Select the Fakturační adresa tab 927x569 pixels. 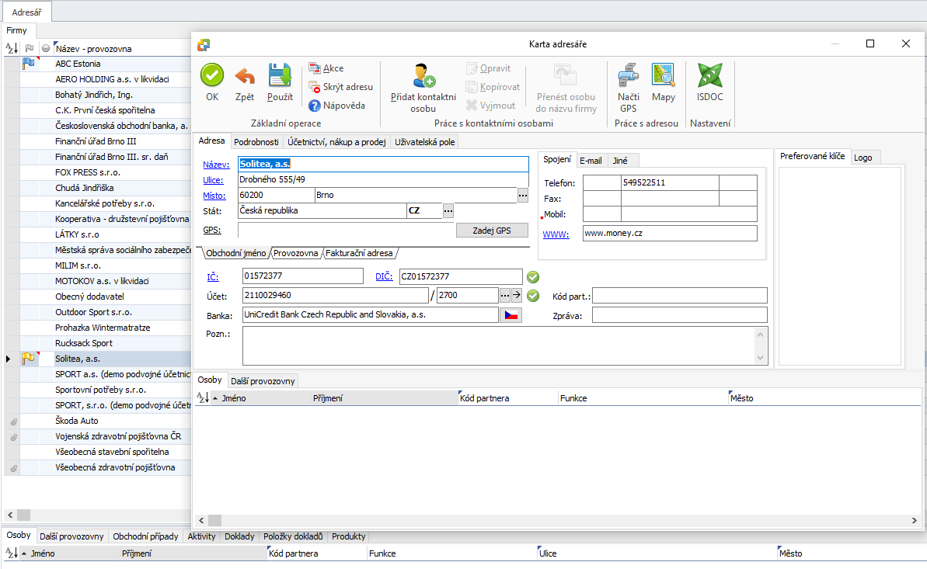[359, 254]
